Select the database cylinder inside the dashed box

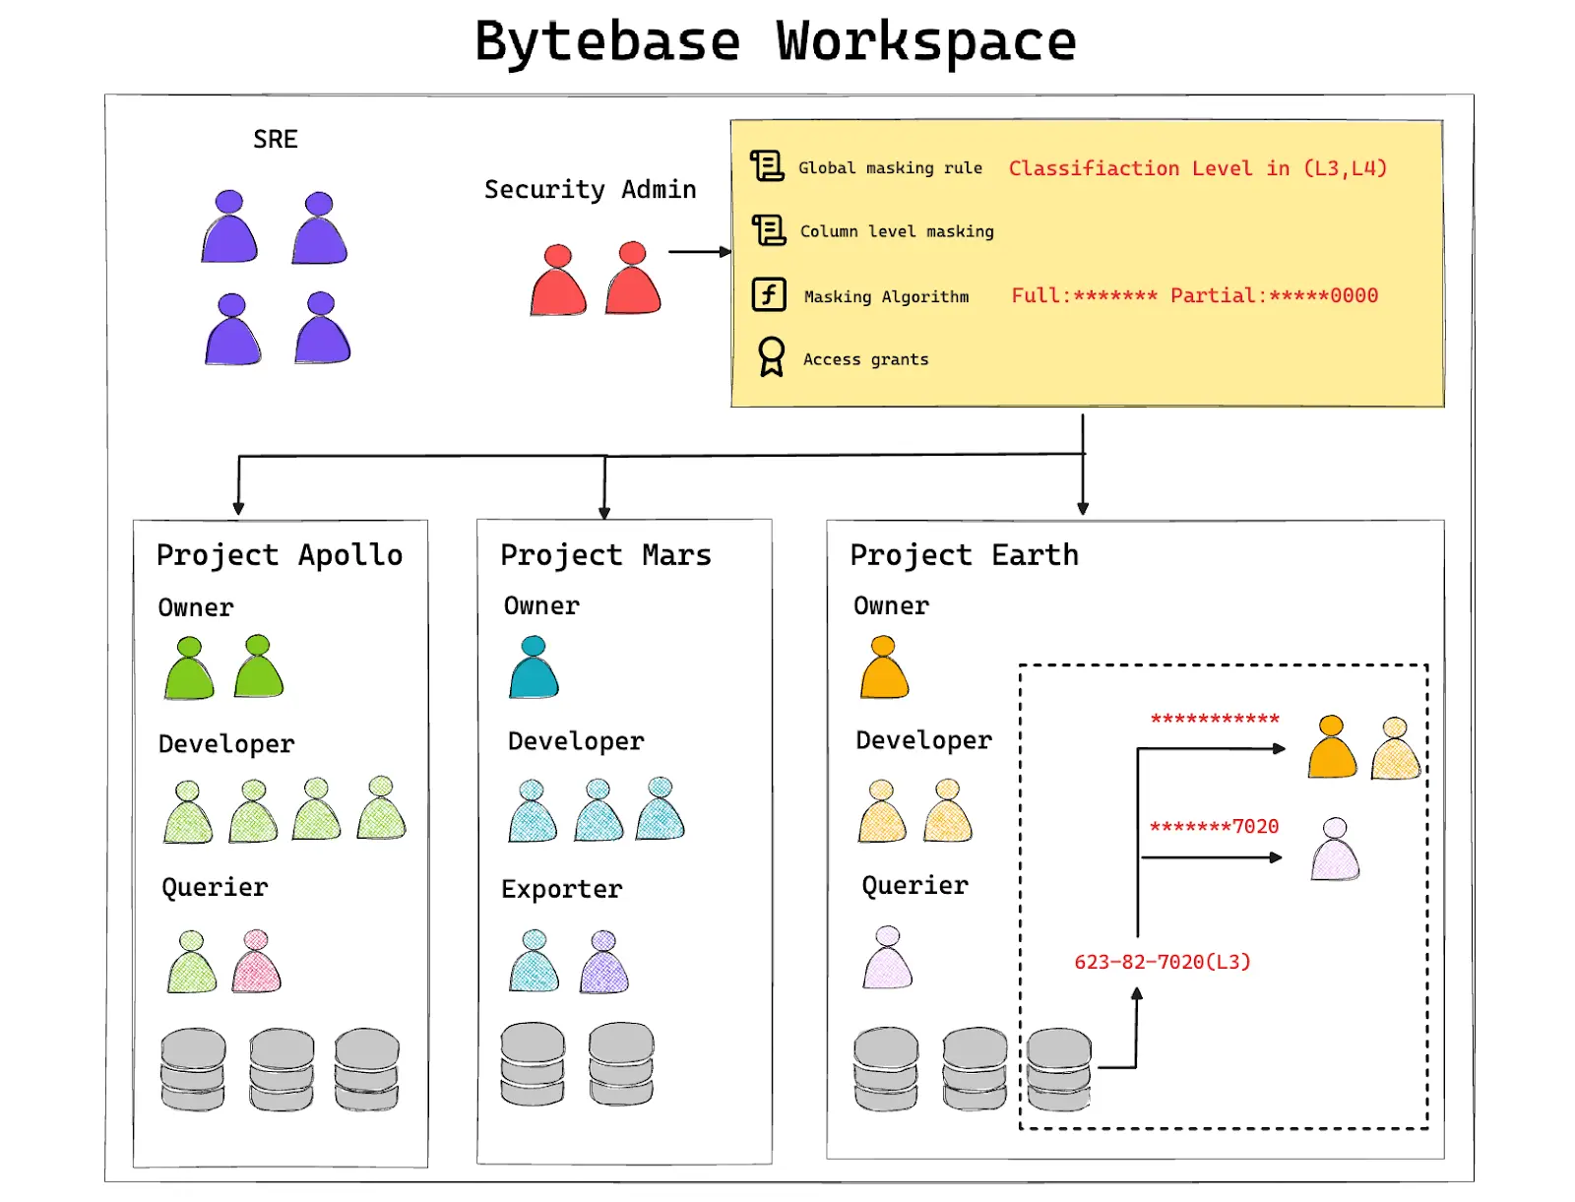point(1059,1069)
